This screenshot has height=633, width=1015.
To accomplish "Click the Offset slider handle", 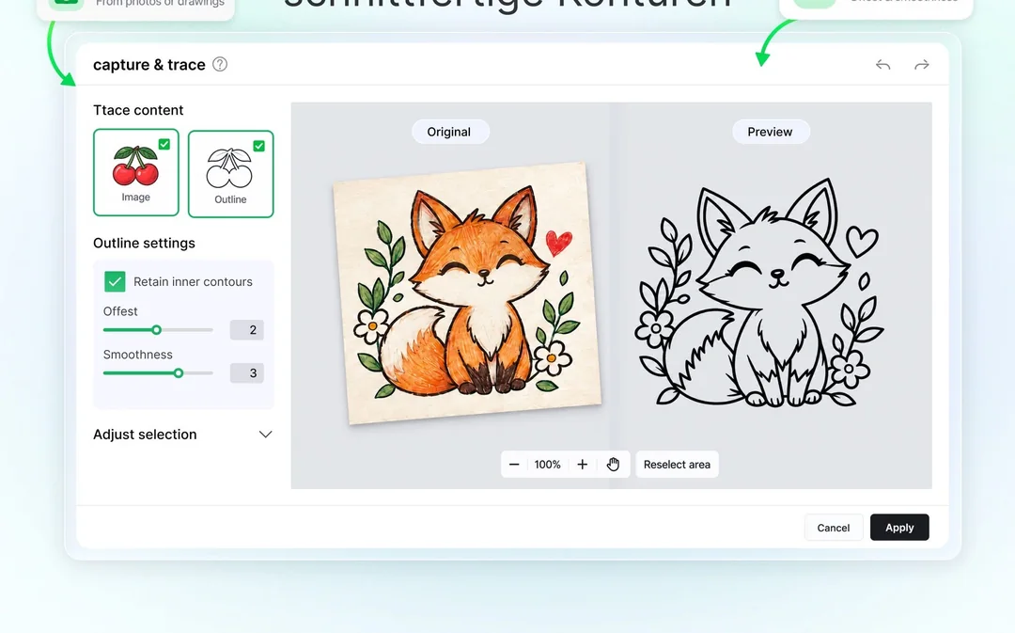I will [x=157, y=330].
